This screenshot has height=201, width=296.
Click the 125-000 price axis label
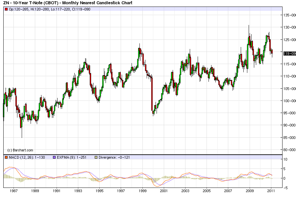(x=289, y=40)
